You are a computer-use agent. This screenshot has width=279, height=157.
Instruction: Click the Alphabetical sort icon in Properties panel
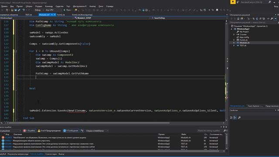coord(235,117)
